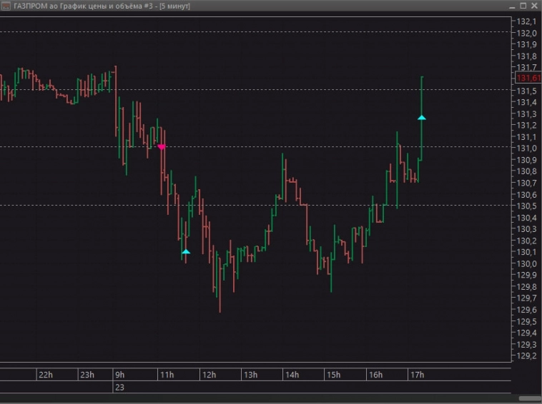Click the 130,5 value on price axis
Viewport: 542px width, 404px height.
526,206
